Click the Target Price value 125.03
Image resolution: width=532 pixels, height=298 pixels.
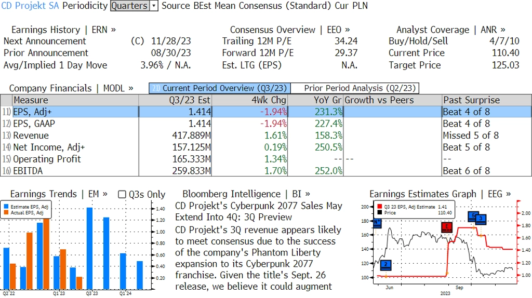tap(506, 65)
